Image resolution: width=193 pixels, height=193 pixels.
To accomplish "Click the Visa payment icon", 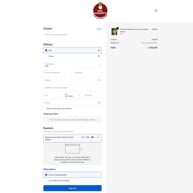I will click(x=87, y=137).
